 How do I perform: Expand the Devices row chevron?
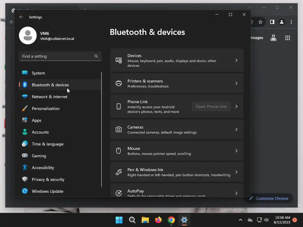tap(236, 60)
